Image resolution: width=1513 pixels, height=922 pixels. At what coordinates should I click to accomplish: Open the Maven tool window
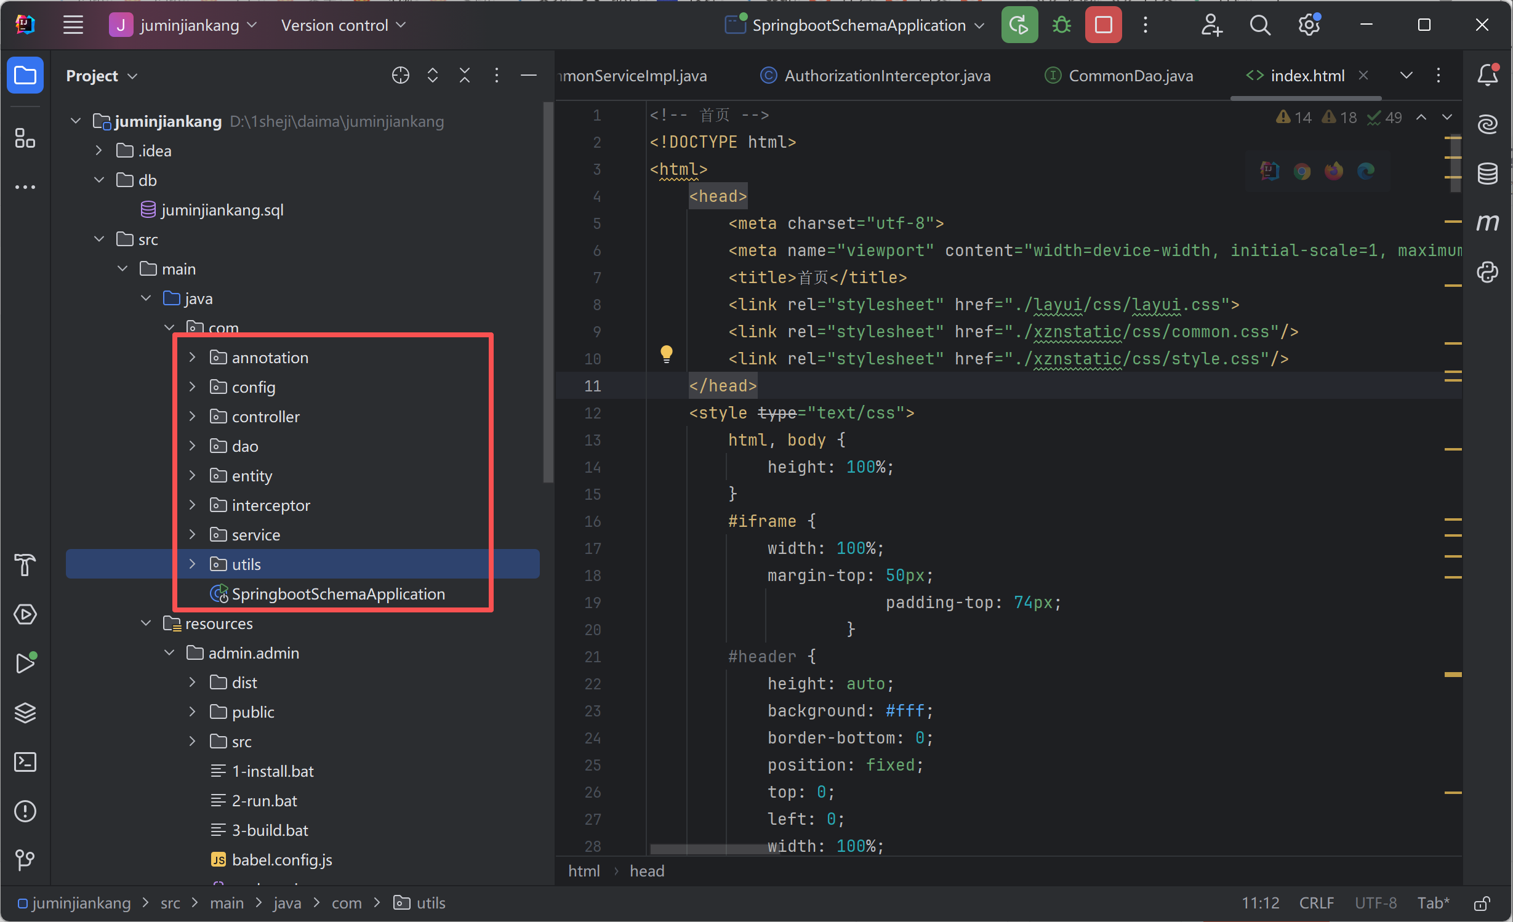tap(1487, 222)
